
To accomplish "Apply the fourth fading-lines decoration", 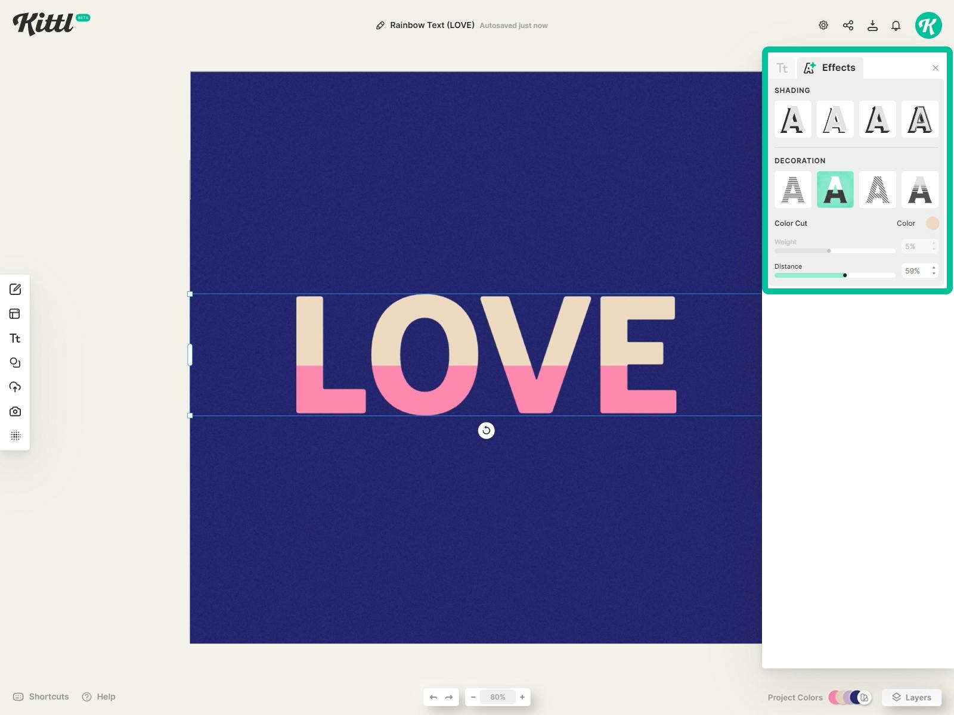I will [920, 189].
